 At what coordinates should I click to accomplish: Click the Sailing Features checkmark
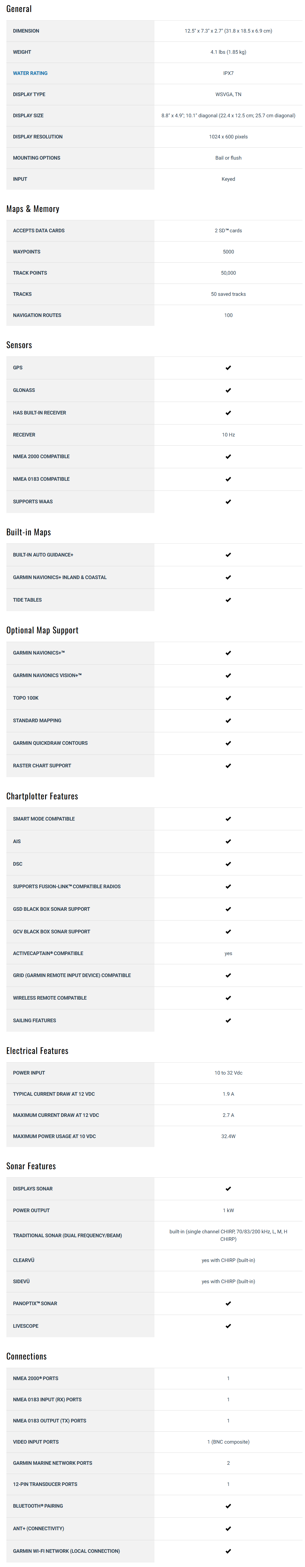pos(228,1021)
